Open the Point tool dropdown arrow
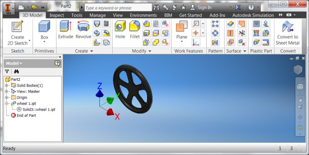309x155 pixels. click(x=203, y=33)
